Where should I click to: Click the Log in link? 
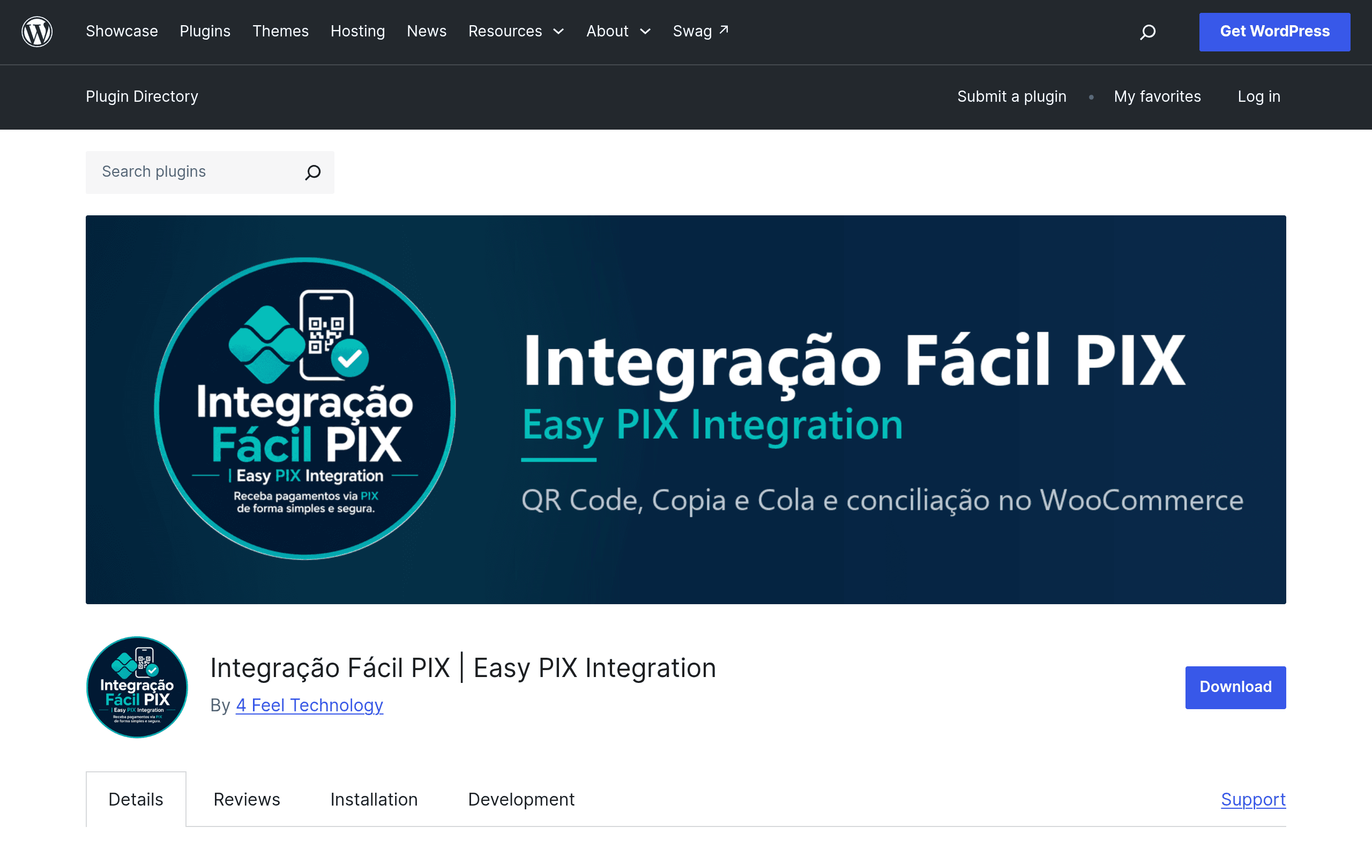pyautogui.click(x=1258, y=96)
